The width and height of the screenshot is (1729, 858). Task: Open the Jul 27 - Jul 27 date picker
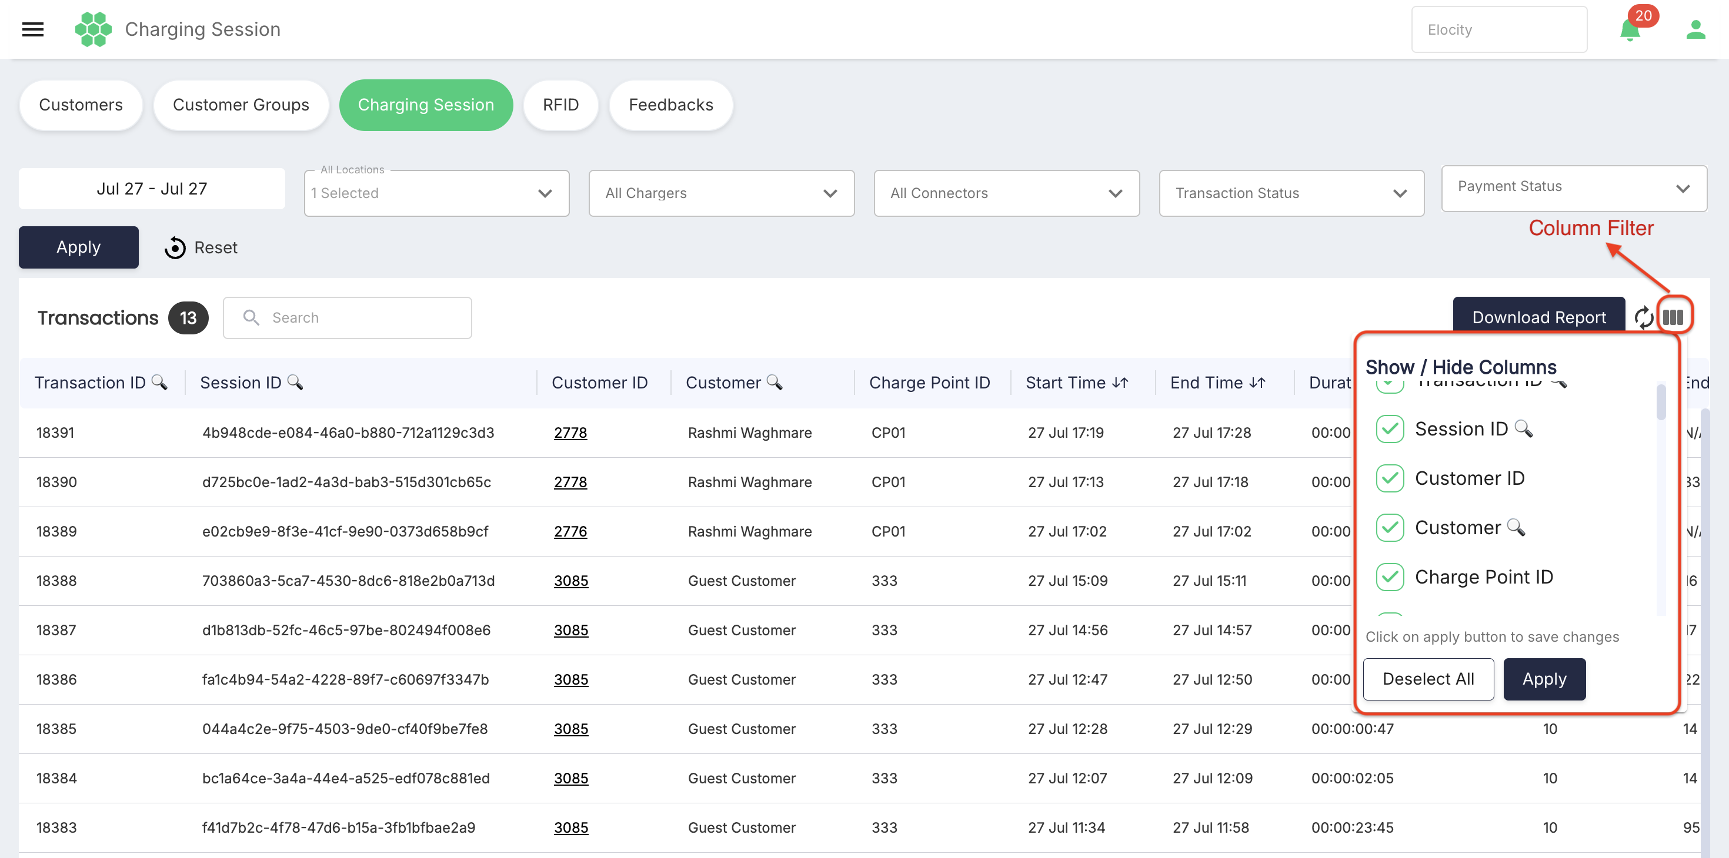pos(152,189)
